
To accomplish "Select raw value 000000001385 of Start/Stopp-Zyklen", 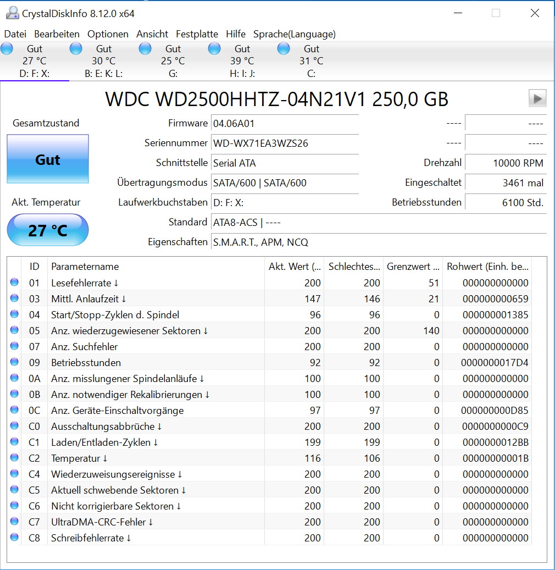I will point(496,315).
